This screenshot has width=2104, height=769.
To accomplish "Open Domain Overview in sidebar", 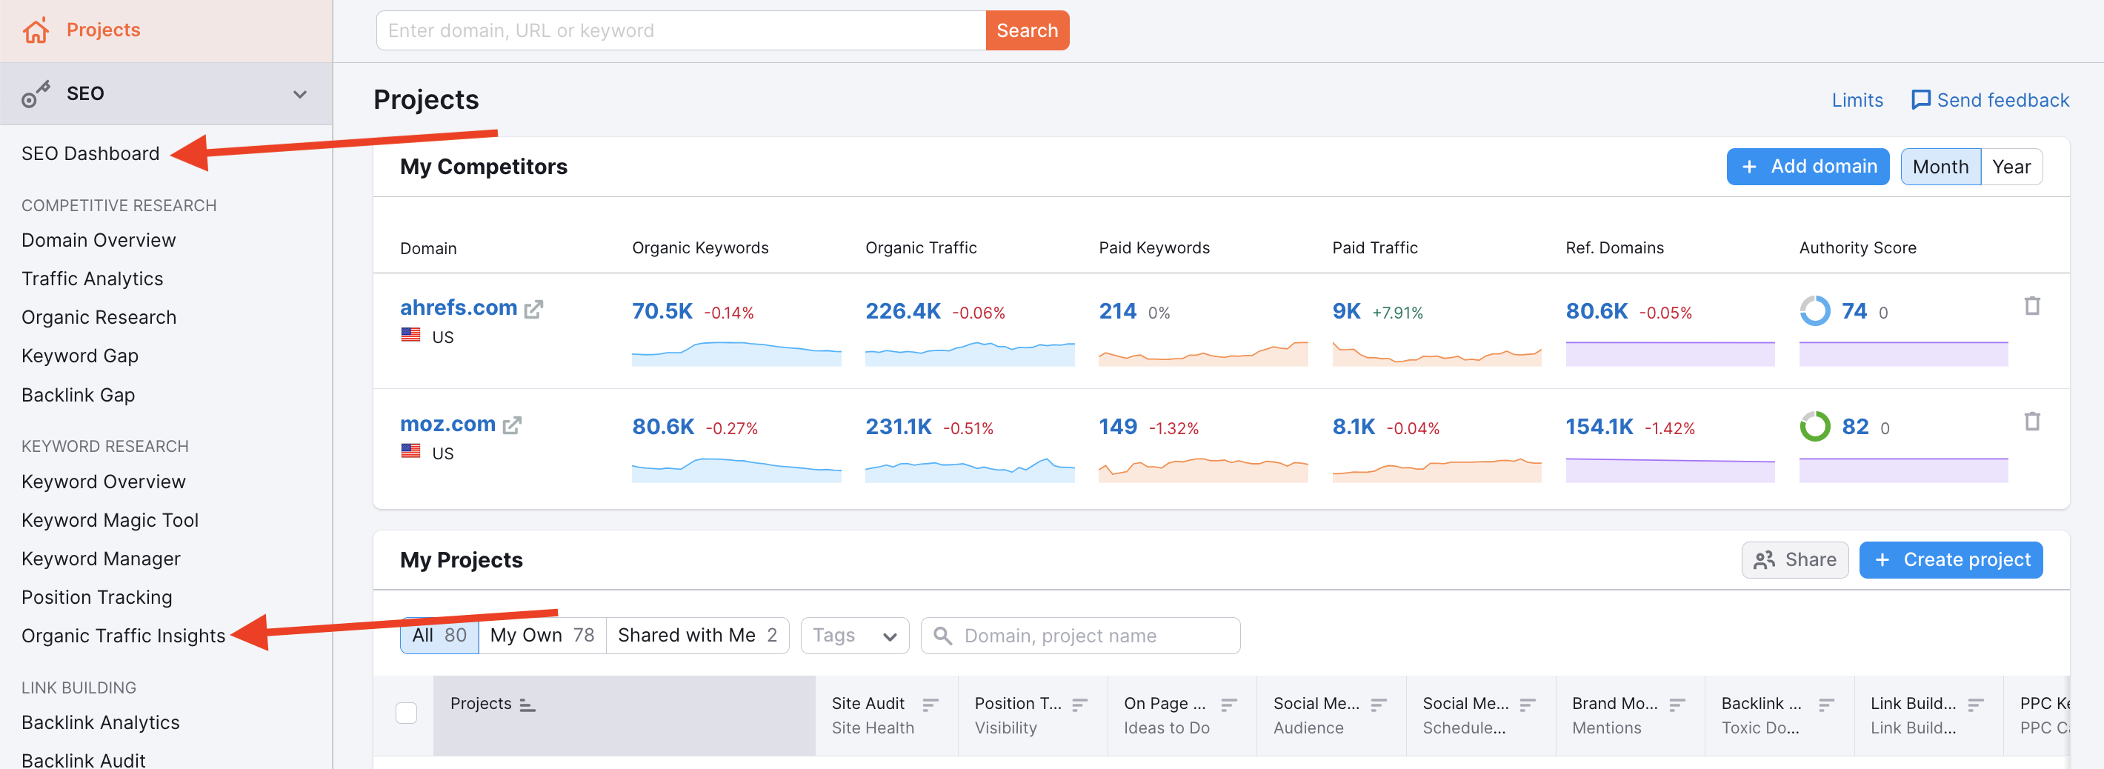I will coord(99,241).
